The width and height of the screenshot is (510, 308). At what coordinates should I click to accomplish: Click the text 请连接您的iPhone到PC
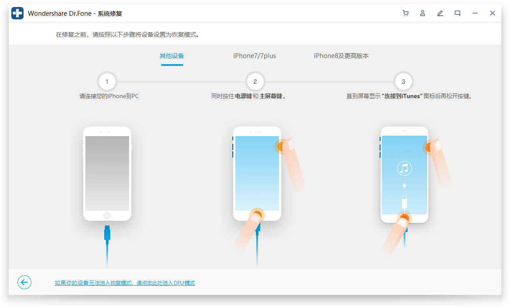coord(109,96)
